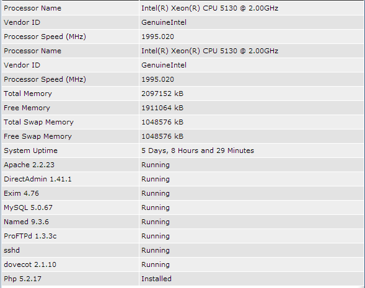The image size is (365, 288).
Task: Click Running status beside sshd
Action: point(156,250)
